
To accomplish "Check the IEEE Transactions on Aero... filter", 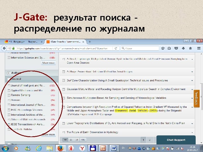I will [x=9, y=124].
